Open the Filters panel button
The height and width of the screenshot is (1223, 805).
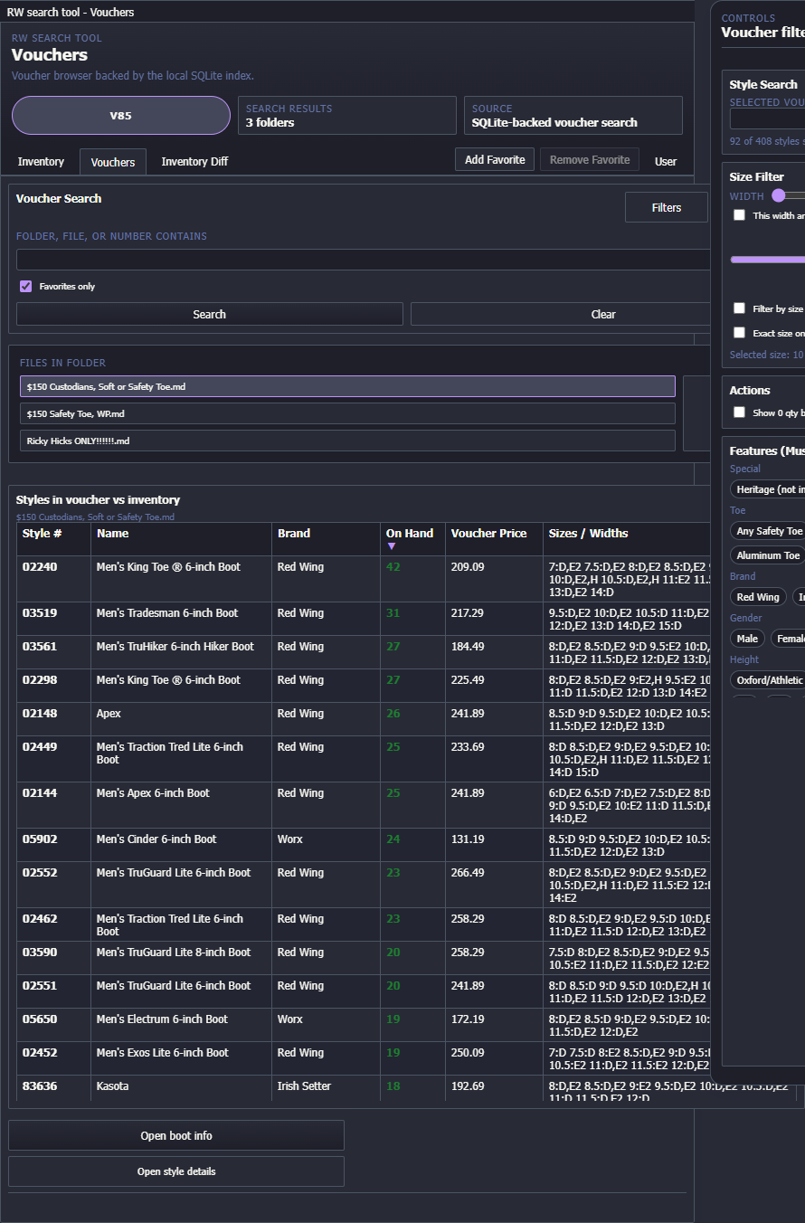point(666,207)
